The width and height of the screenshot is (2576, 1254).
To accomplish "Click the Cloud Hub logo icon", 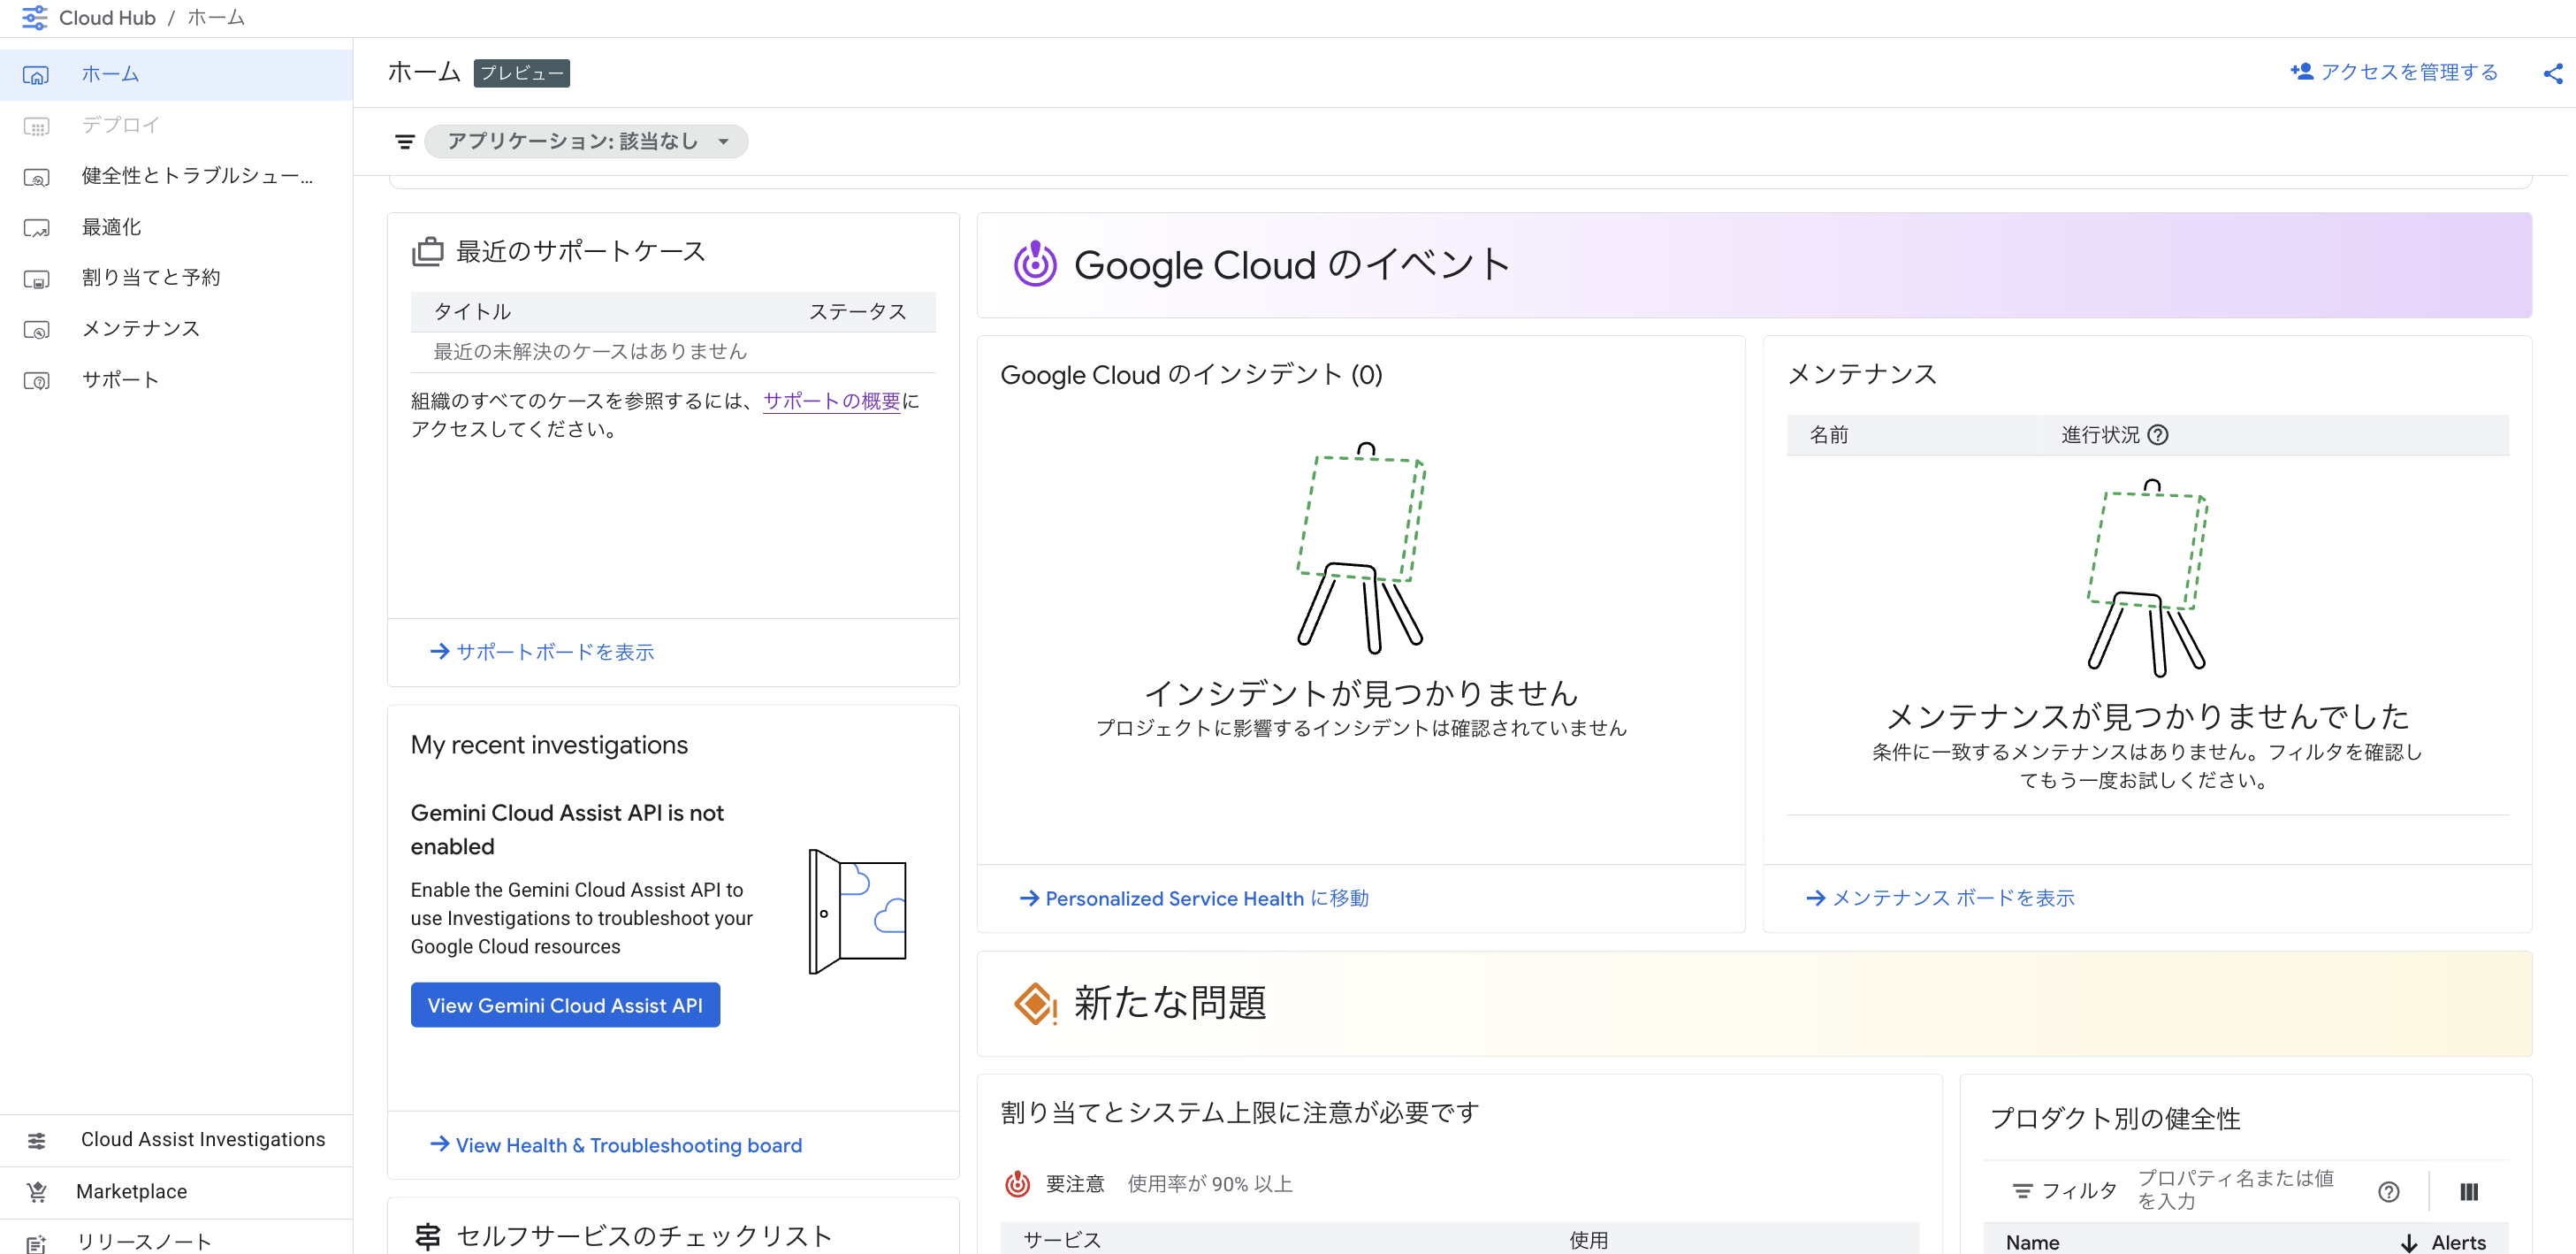I will 34,18.
